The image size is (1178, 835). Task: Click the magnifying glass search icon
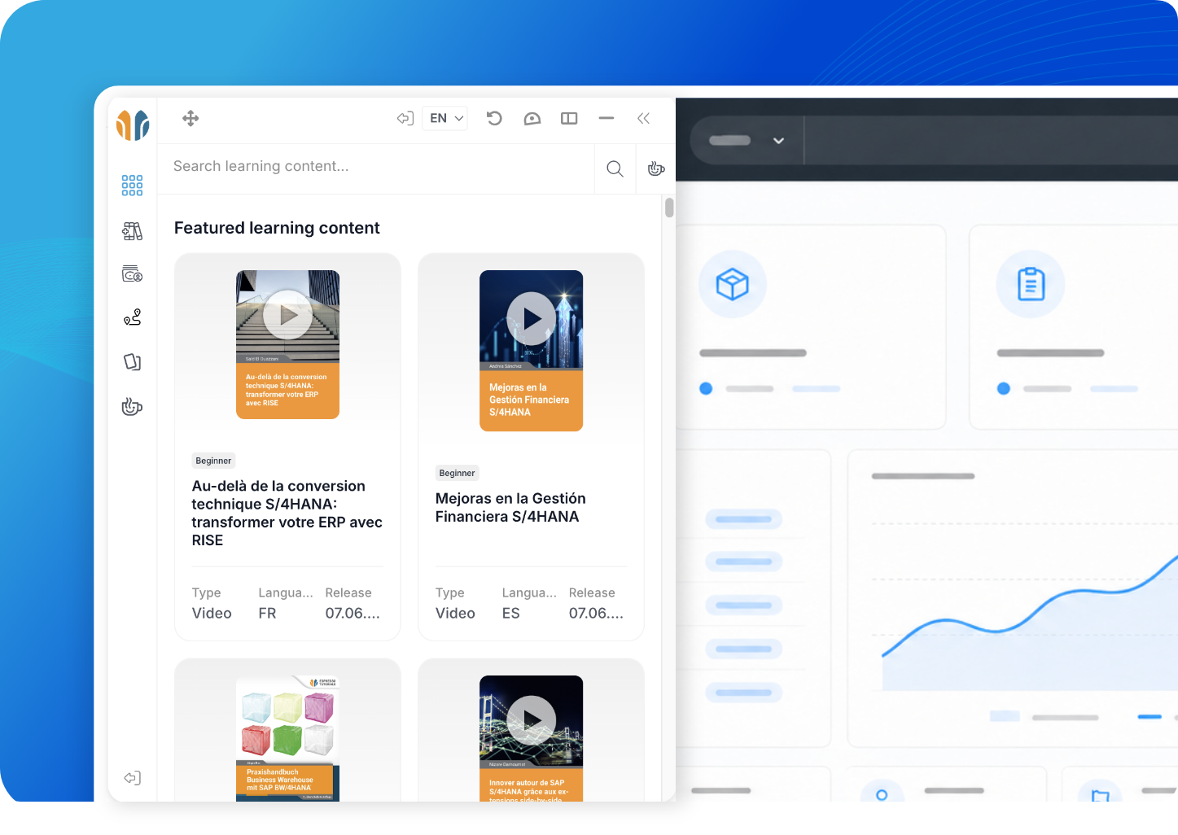(x=615, y=168)
